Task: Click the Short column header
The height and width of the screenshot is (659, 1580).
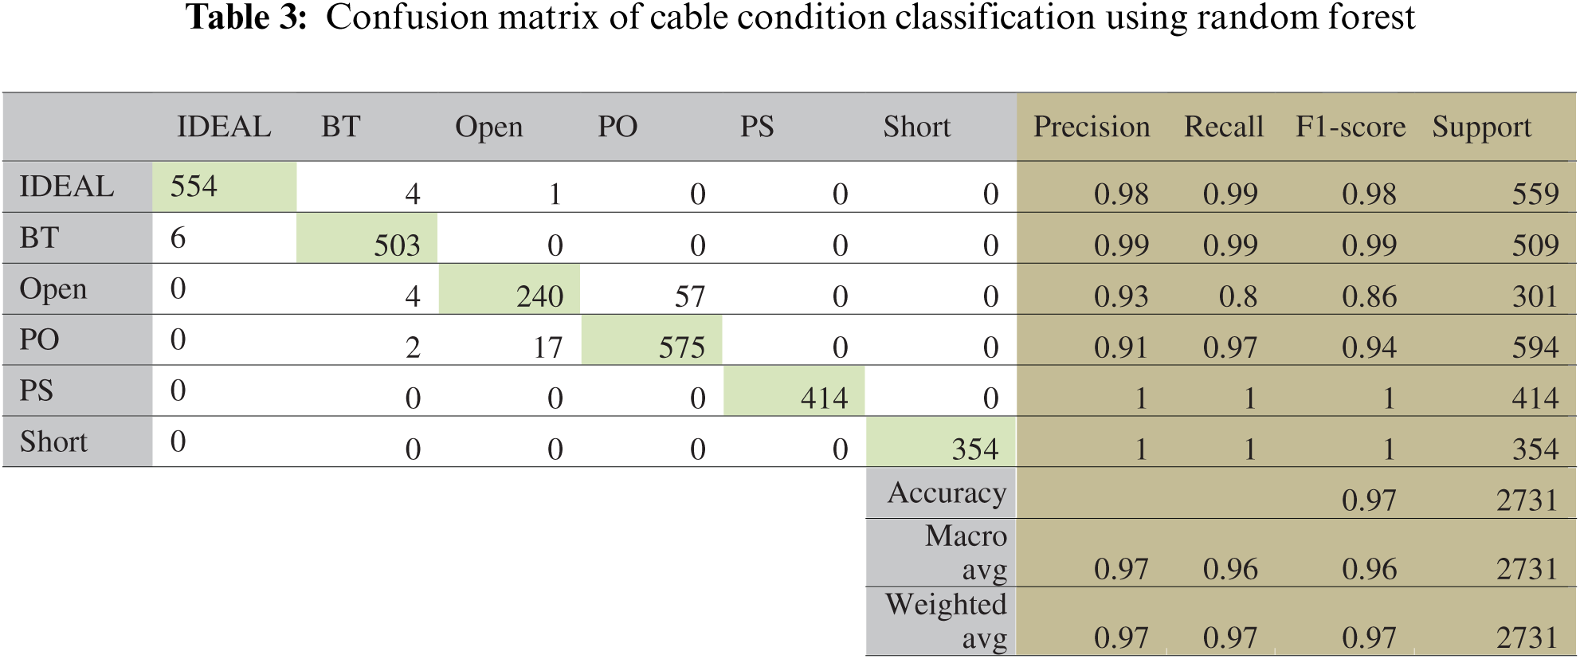Action: tap(916, 127)
